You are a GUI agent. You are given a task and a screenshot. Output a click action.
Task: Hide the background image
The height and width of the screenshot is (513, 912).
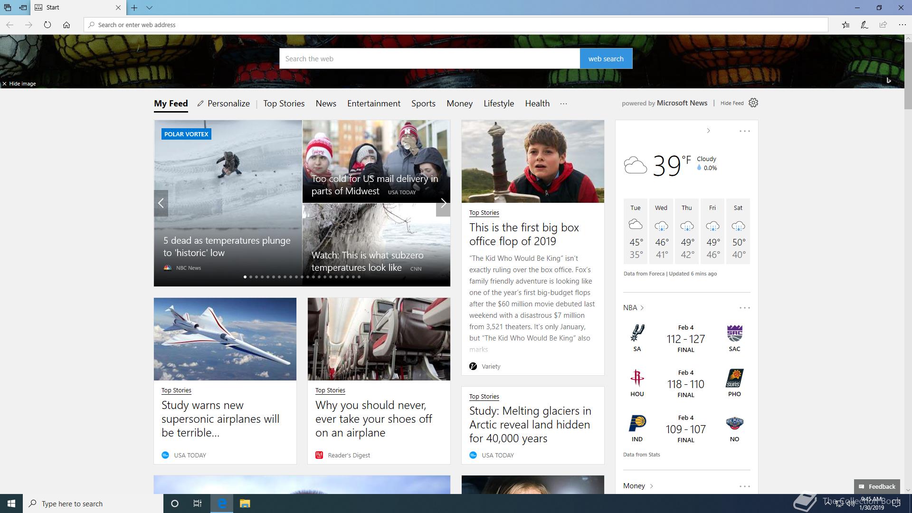coord(19,84)
